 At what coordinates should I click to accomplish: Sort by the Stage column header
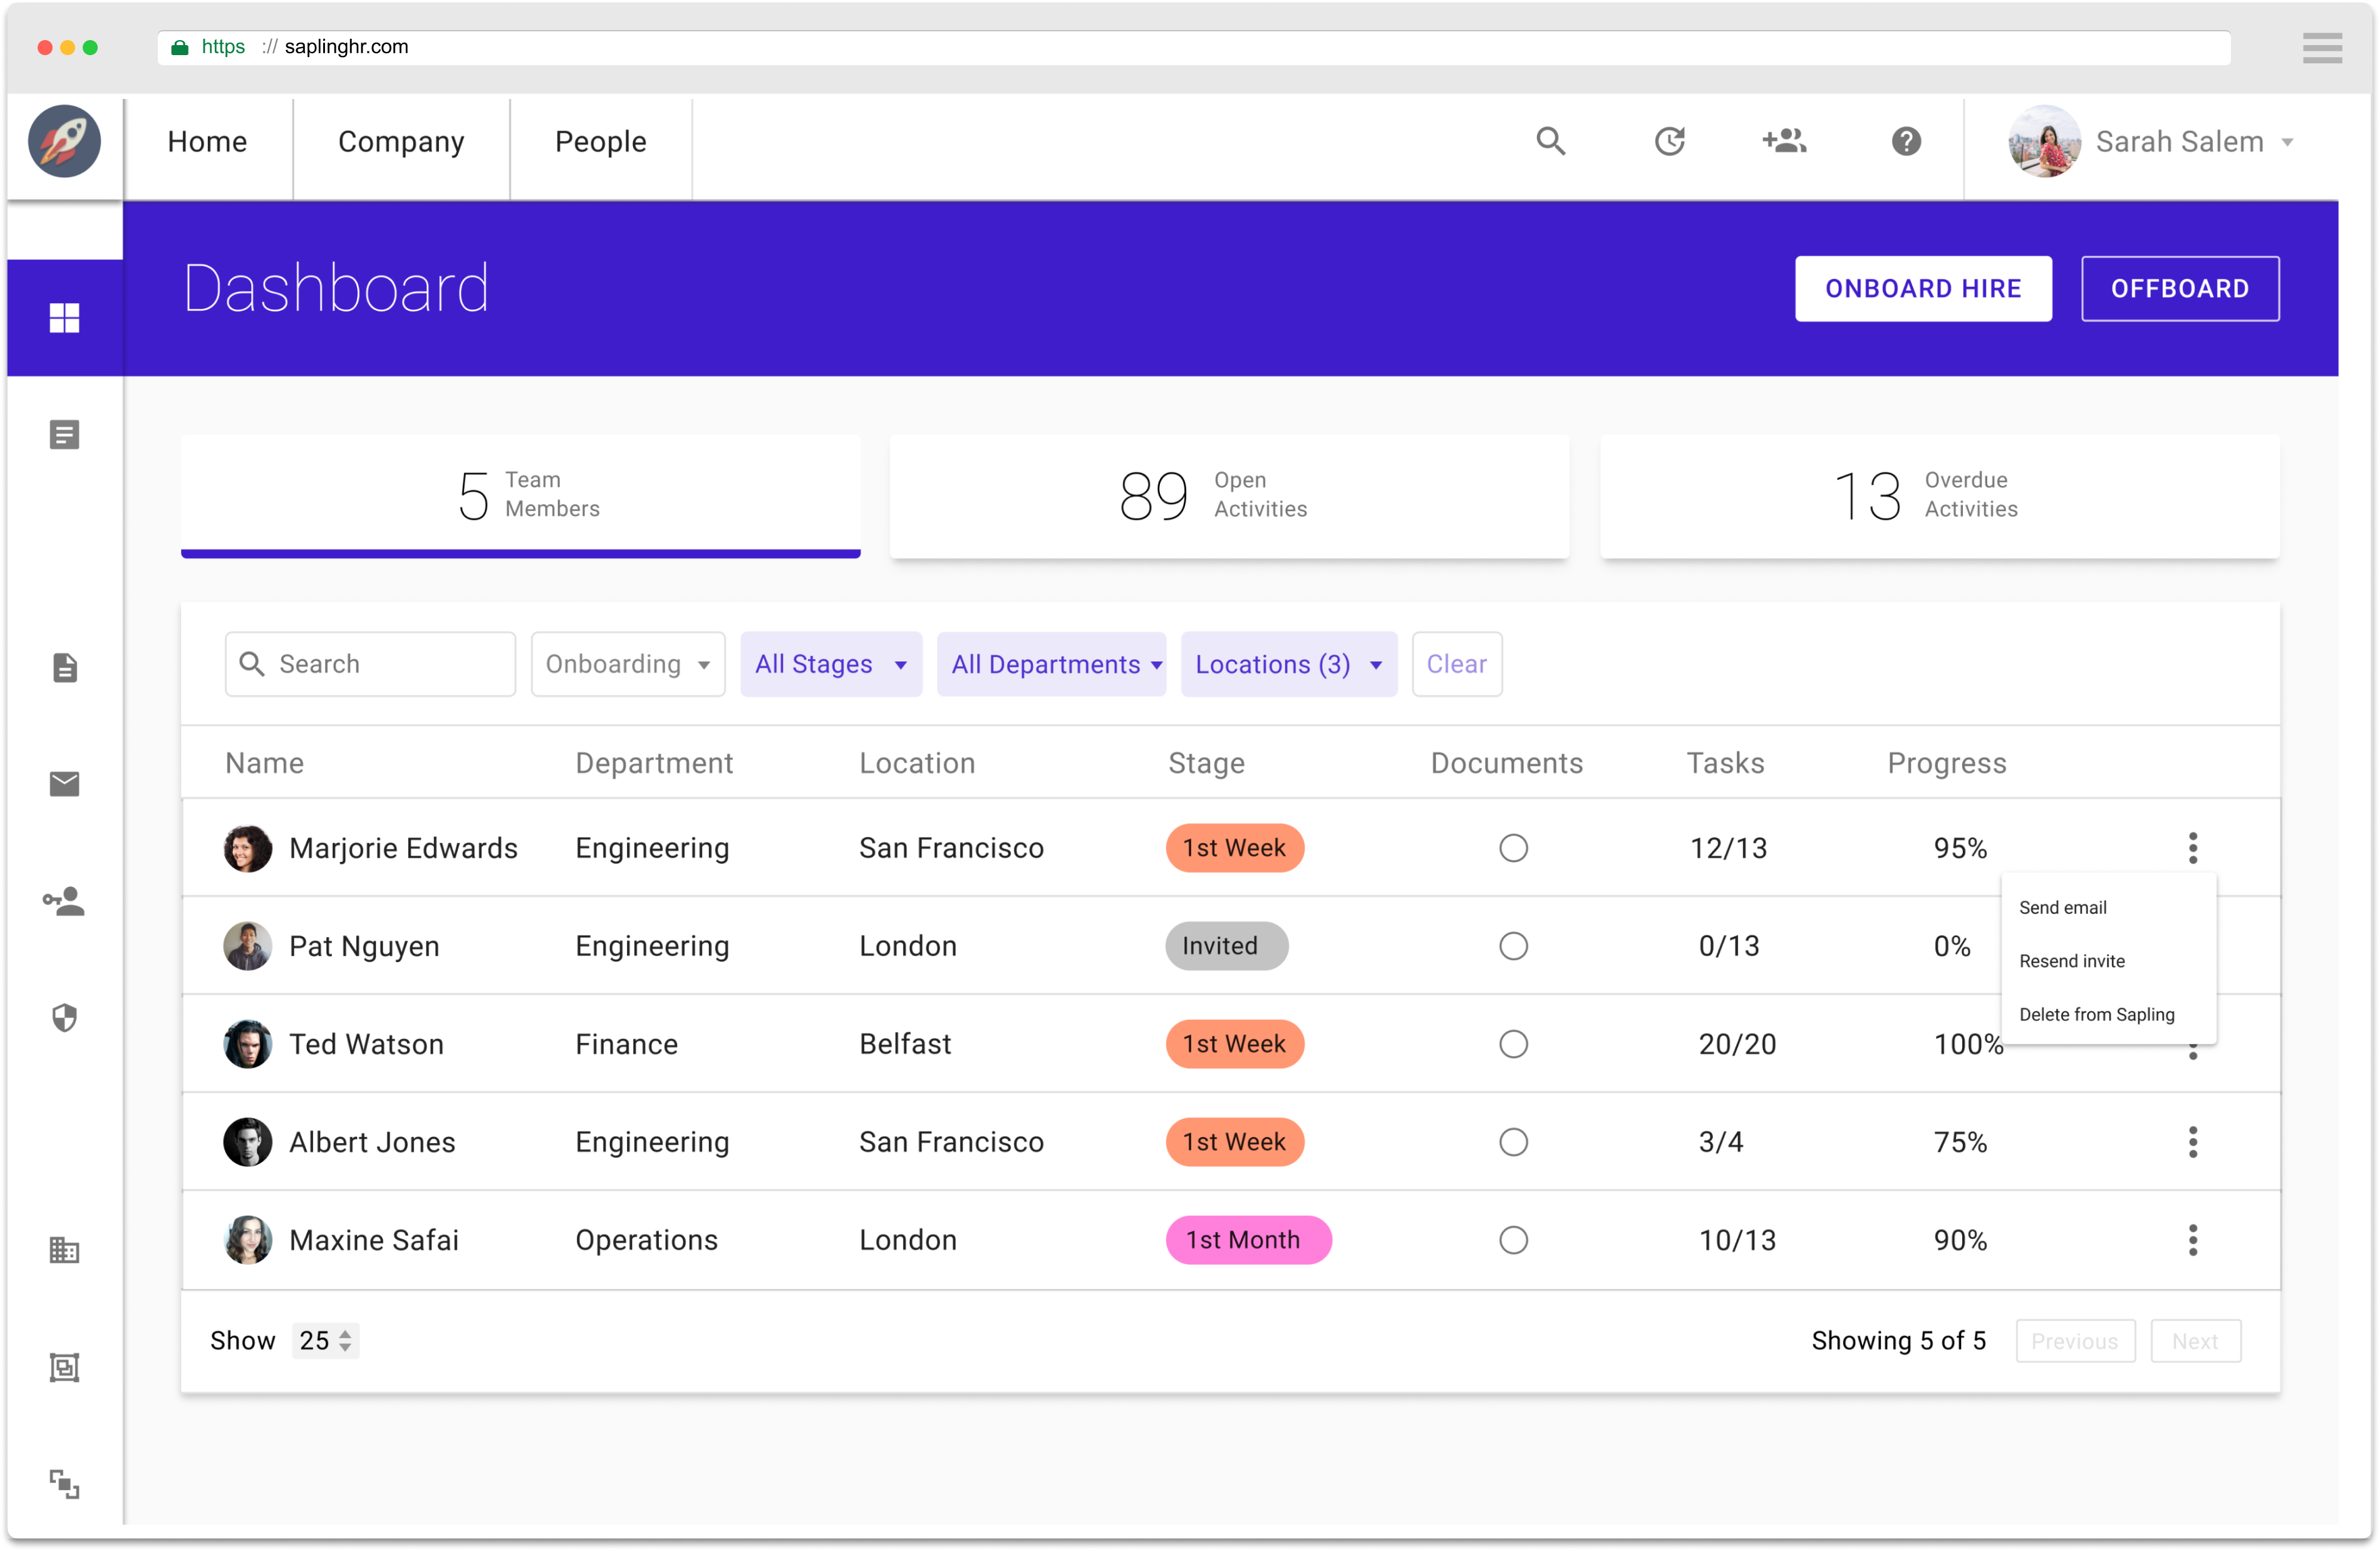[x=1206, y=763]
